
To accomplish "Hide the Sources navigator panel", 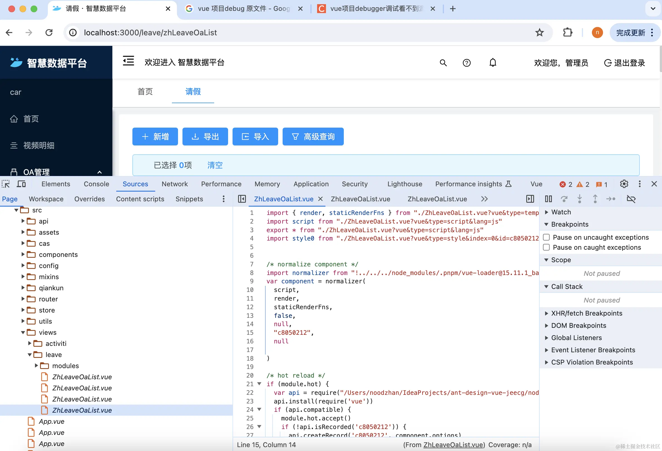I will (242, 199).
